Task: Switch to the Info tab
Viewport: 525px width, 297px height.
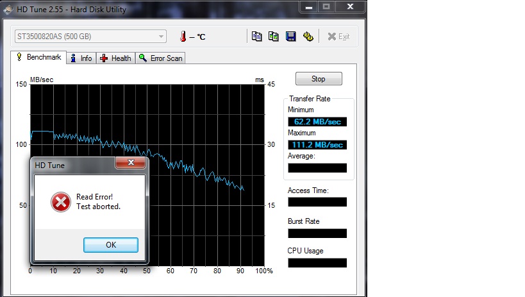Action: point(81,58)
